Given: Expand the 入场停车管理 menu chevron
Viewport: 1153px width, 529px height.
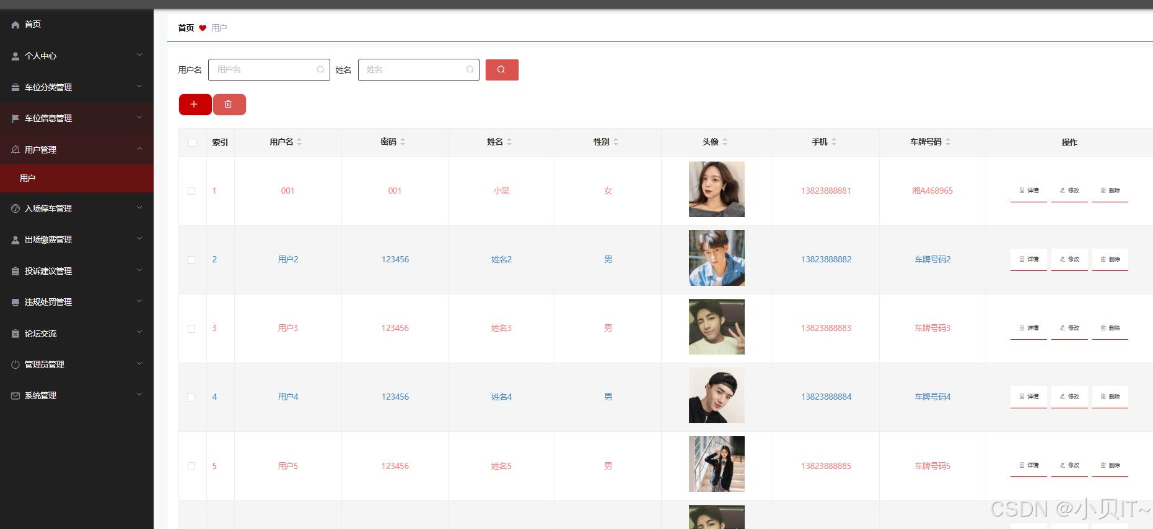Looking at the screenshot, I should click(139, 207).
